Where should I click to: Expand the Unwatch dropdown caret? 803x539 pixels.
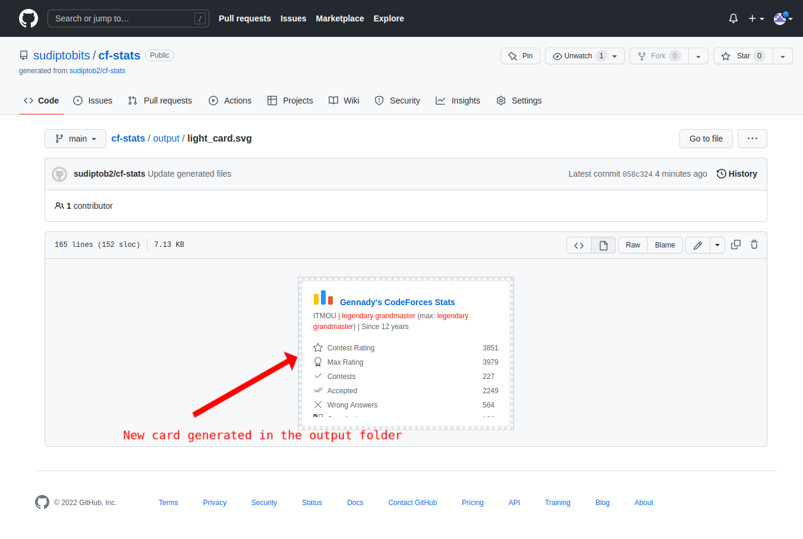(615, 56)
